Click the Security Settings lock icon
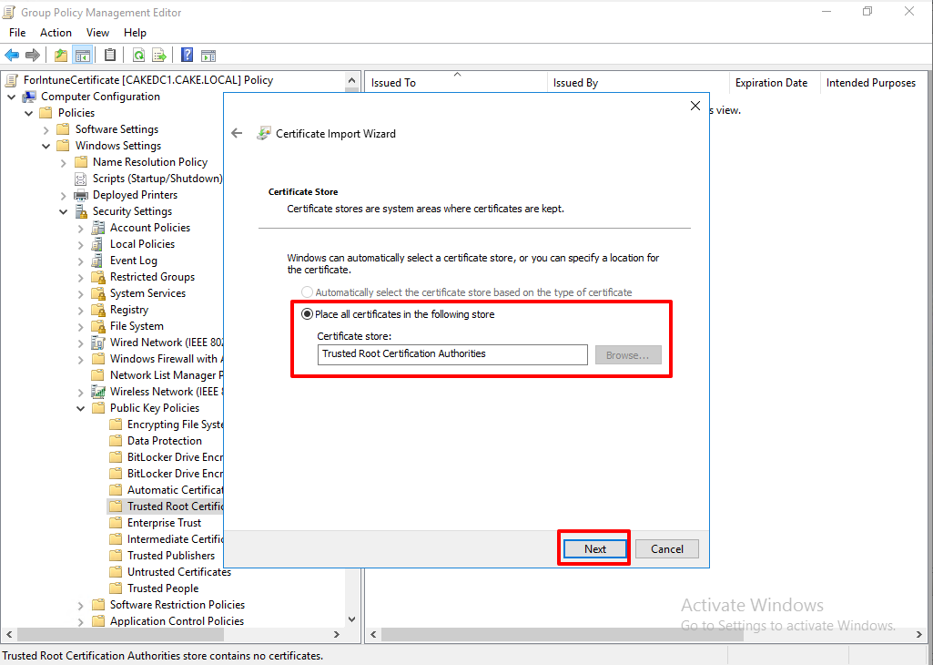This screenshot has width=933, height=665. pos(82,211)
